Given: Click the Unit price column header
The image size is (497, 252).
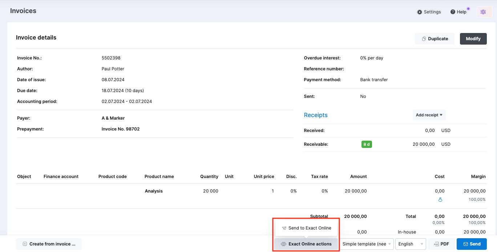Looking at the screenshot, I should pos(264,177).
